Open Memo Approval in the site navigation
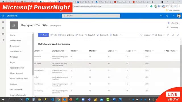The image size is (182, 102). click(16, 73)
